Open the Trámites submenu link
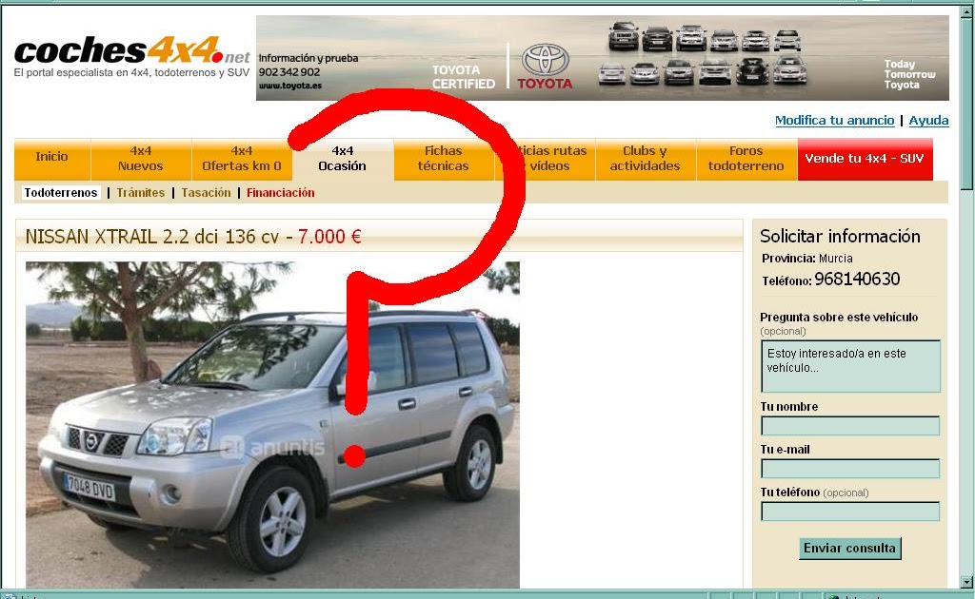 coord(141,193)
